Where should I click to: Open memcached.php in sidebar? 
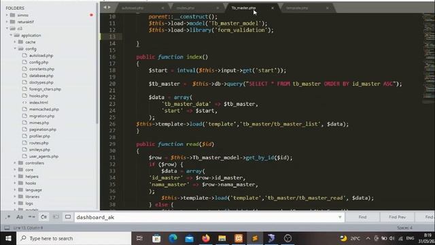tap(43, 109)
